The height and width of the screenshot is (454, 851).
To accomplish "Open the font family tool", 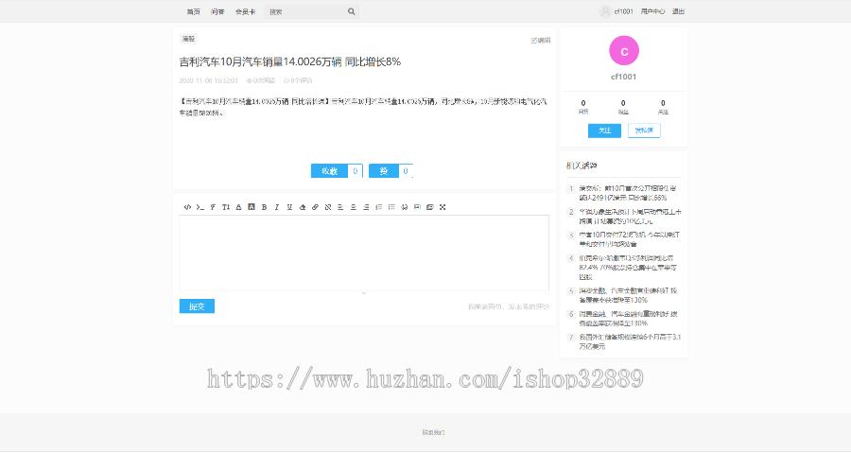I will (213, 207).
